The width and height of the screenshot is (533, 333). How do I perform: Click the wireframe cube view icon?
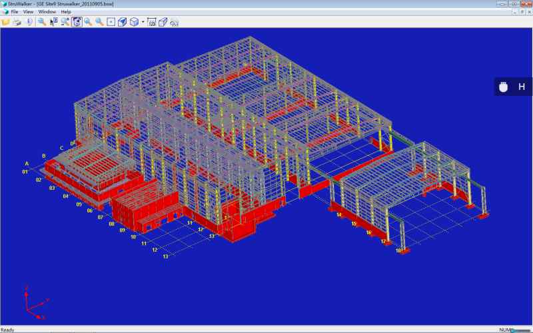coord(134,21)
